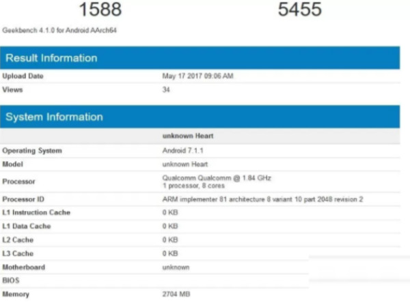Click the May 17 2017 upload date value
The image size is (410, 307).
pos(197,76)
